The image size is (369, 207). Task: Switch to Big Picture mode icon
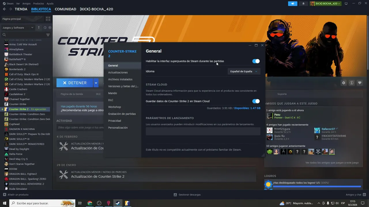pyautogui.click(x=346, y=3)
